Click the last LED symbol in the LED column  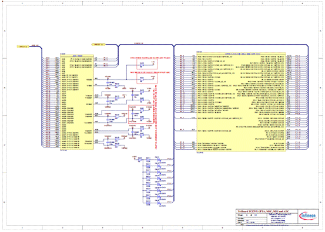coord(159,203)
